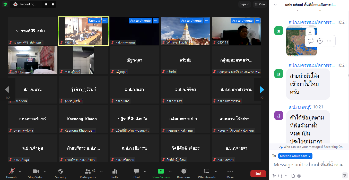
Task: Pause the meeting recording
Action: tap(46, 4)
